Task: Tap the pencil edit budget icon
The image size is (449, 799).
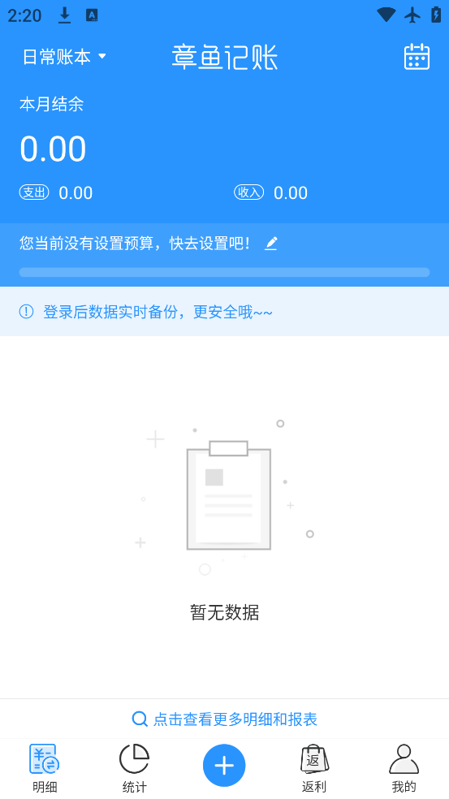Action: pyautogui.click(x=270, y=244)
